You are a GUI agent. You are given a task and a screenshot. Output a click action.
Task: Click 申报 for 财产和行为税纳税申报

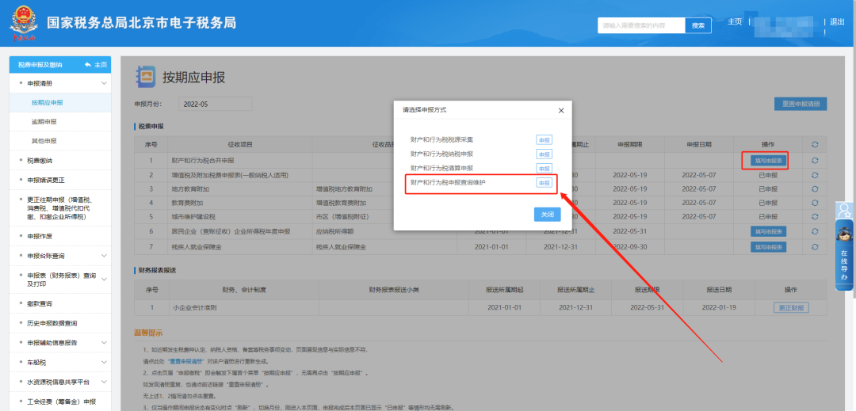click(x=544, y=154)
